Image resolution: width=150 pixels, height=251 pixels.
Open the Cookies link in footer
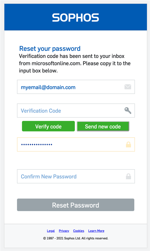pyautogui.click(x=79, y=231)
